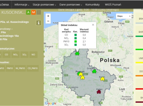Screen dimensions: 143x106
Task: Click the Zielona Góra label on map
Action: [56, 85]
